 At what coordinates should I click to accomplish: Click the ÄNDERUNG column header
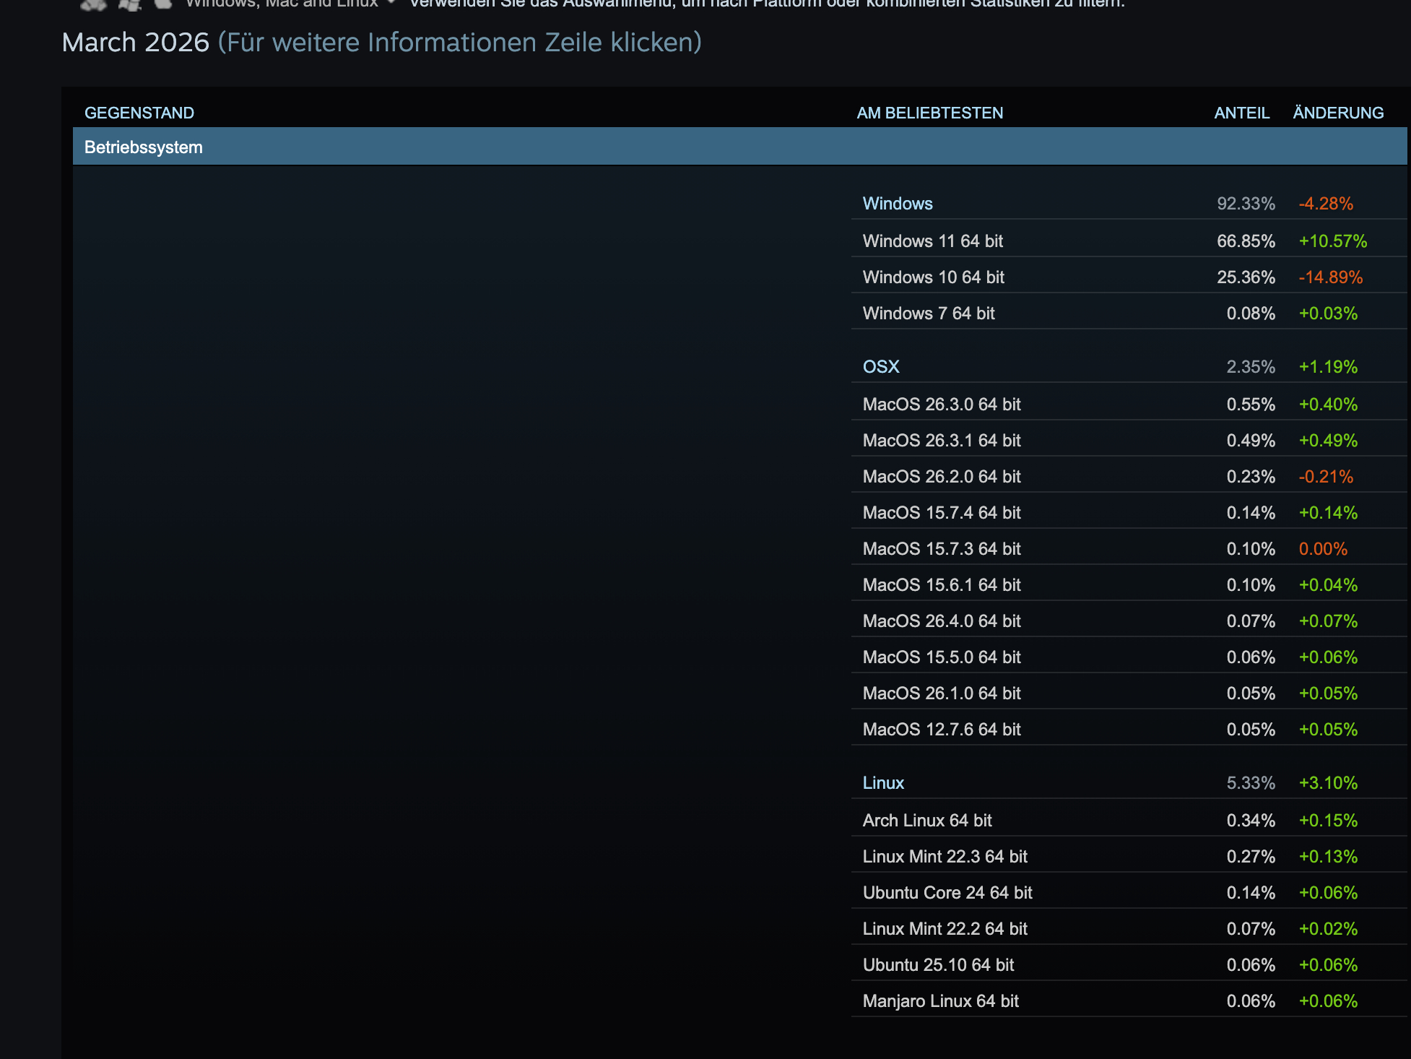coord(1337,113)
